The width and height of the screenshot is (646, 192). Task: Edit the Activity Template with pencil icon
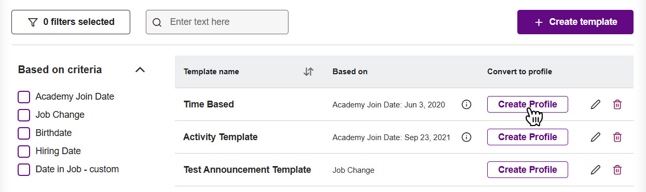tap(596, 137)
